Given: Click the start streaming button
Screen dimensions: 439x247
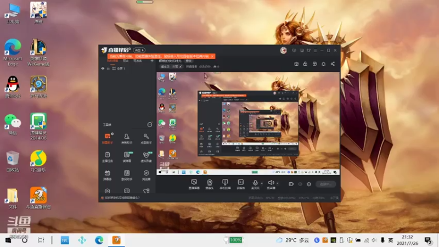Looking at the screenshot, I should tap(325, 184).
